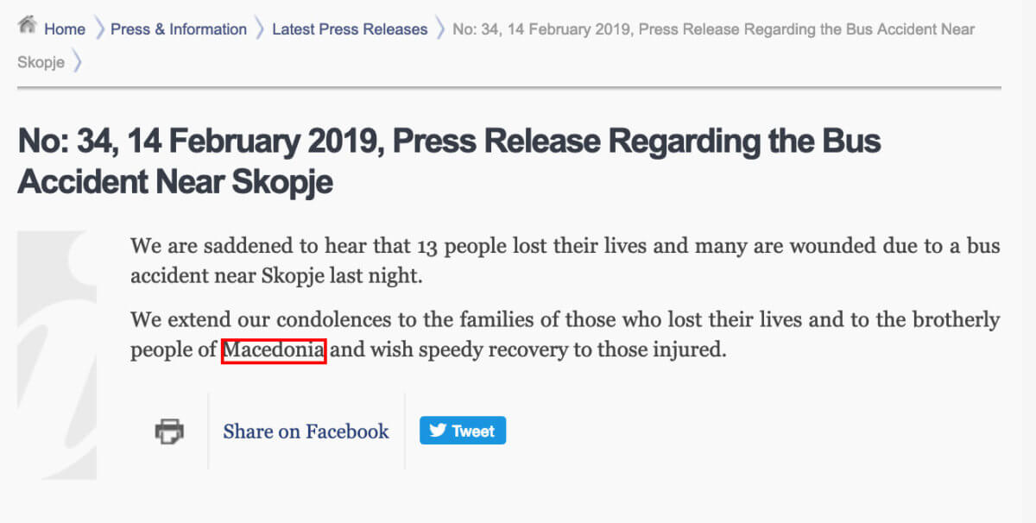The image size is (1036, 523).
Task: Click the press release headline
Action: (449, 161)
